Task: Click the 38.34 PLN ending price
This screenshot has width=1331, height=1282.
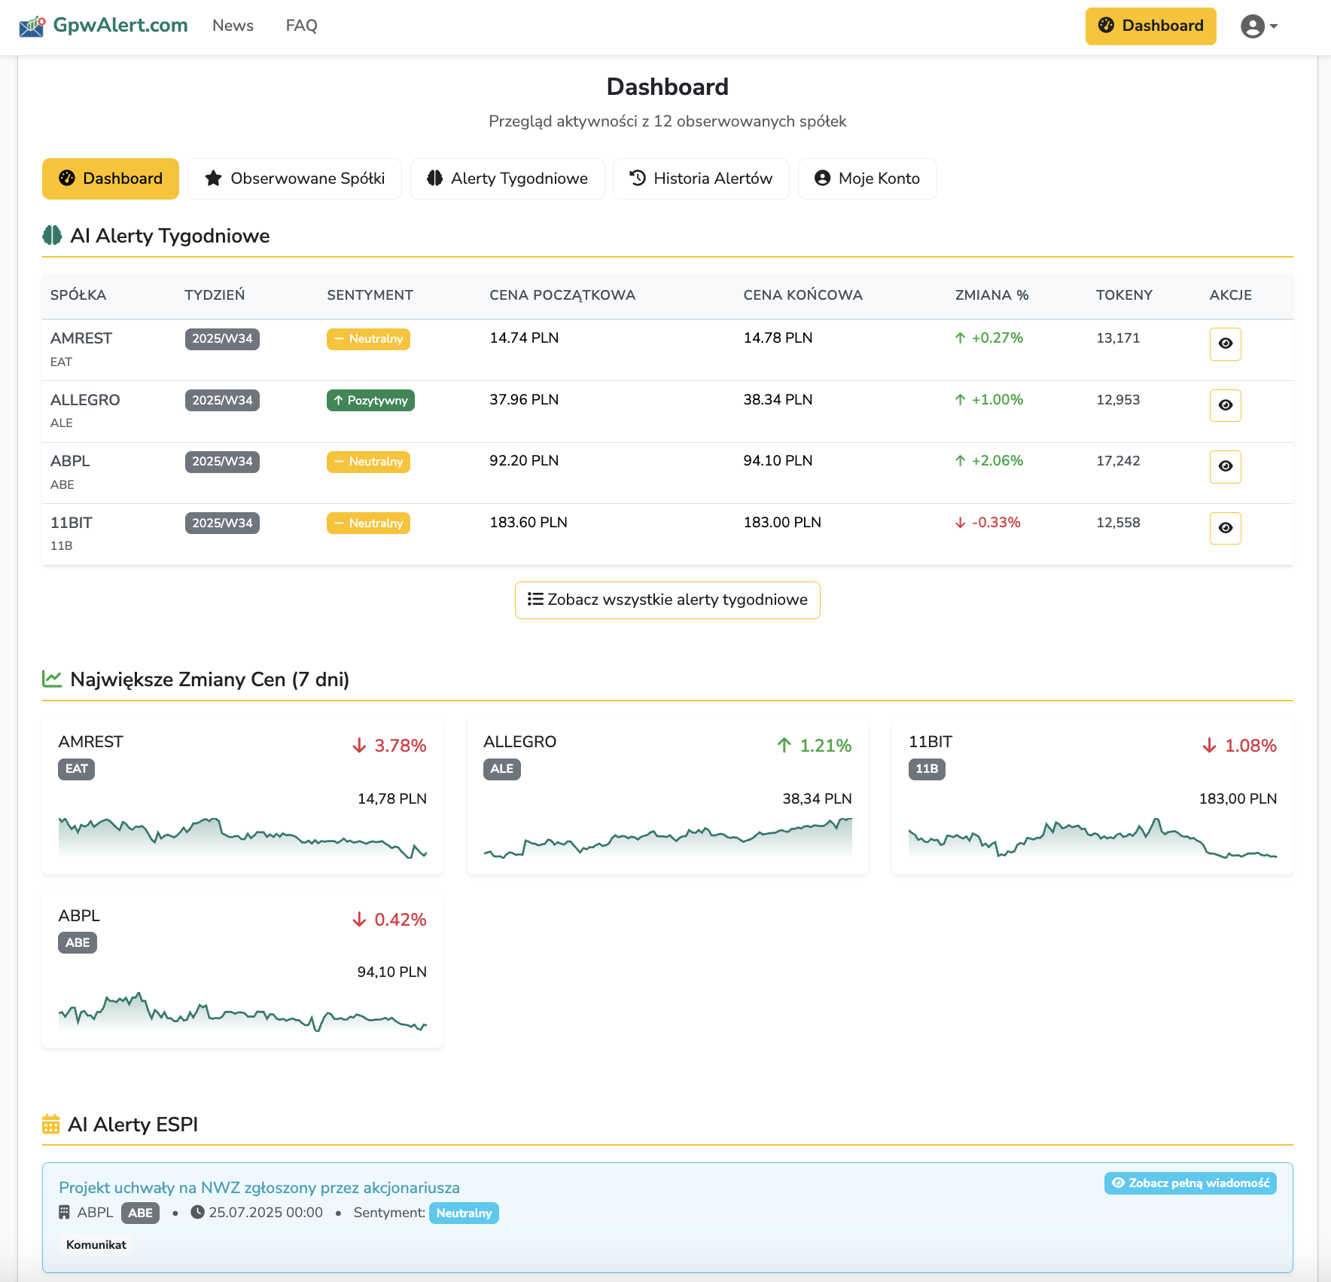Action: 778,400
